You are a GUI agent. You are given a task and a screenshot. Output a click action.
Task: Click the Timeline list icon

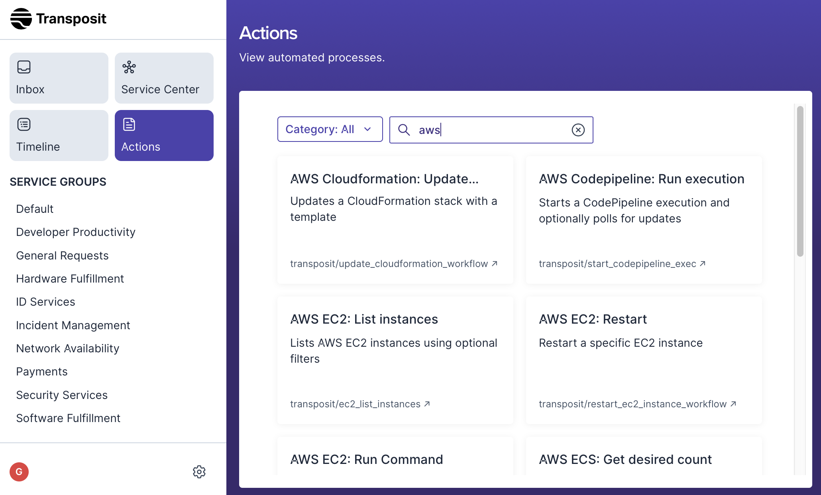click(x=24, y=124)
